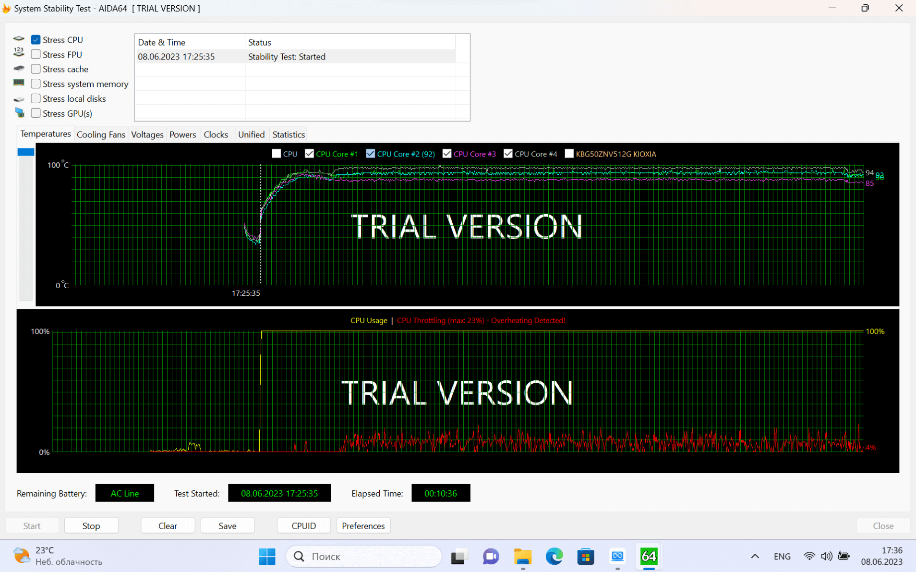The height and width of the screenshot is (572, 916).
Task: Uncheck the Stress CPU option
Action: coord(36,40)
